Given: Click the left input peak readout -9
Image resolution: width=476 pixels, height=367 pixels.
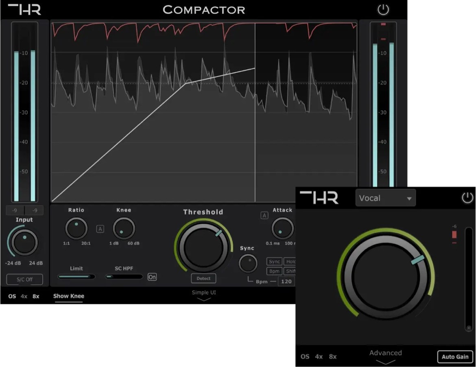Looking at the screenshot, I should (x=15, y=210).
